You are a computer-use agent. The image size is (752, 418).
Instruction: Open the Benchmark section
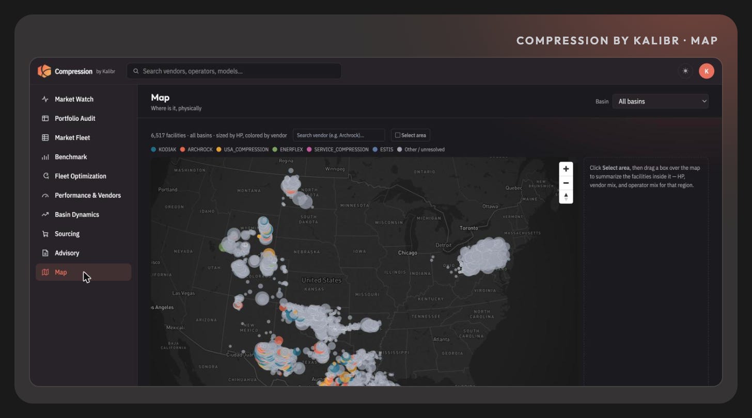(84, 157)
